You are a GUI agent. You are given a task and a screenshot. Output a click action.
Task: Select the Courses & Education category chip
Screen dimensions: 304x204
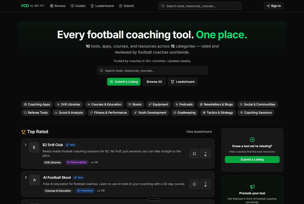[104, 104]
